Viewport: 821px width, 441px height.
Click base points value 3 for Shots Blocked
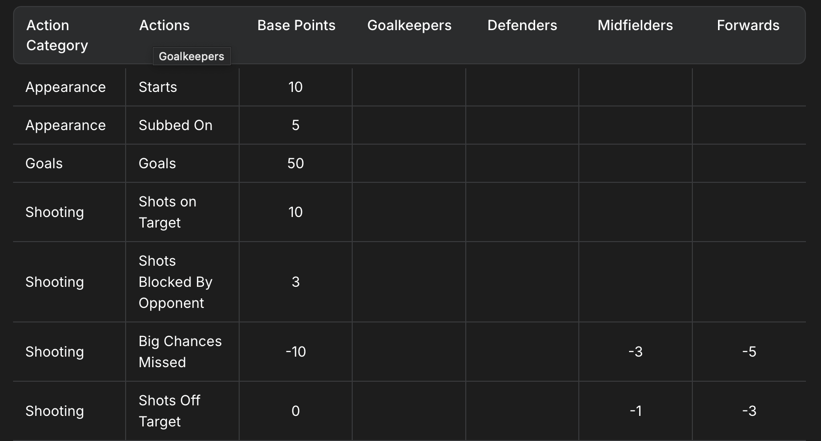(x=295, y=282)
